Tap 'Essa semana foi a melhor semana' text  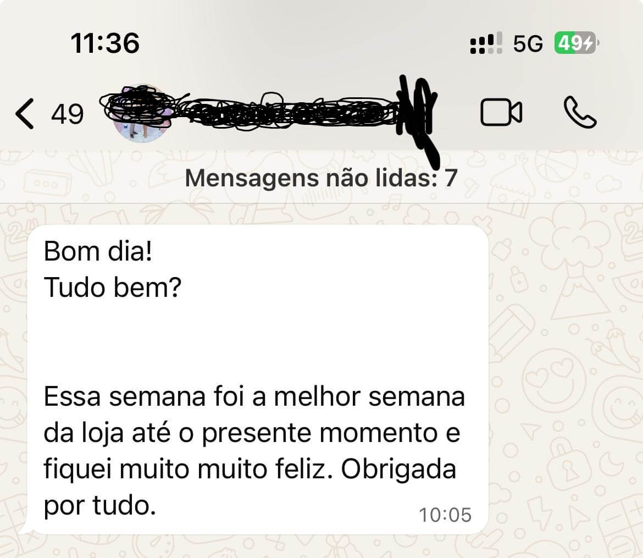click(254, 397)
